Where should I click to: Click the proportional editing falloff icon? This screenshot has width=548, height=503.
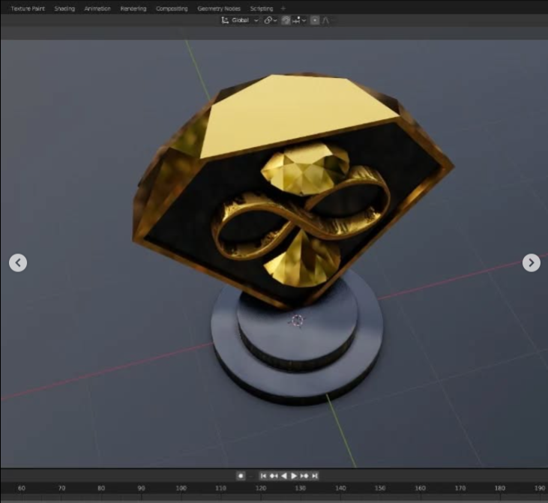click(x=326, y=20)
